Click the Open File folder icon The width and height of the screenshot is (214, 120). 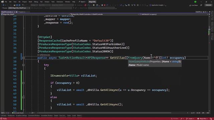14,5
